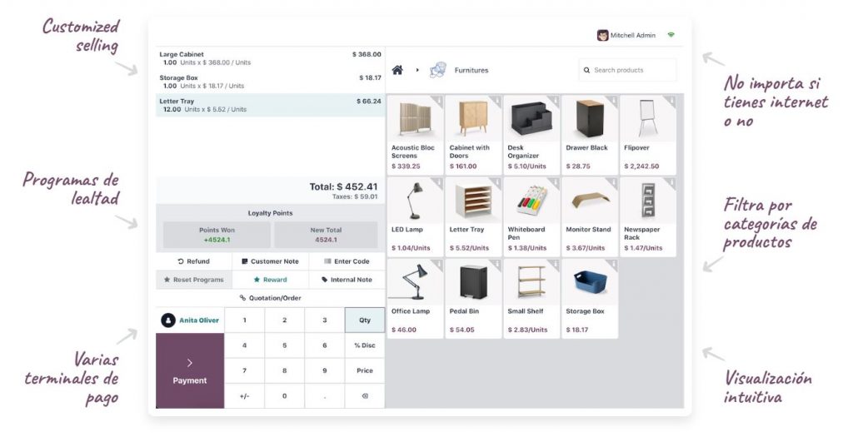Click the home breadcrumb icon
The height and width of the screenshot is (442, 853).
(x=398, y=71)
